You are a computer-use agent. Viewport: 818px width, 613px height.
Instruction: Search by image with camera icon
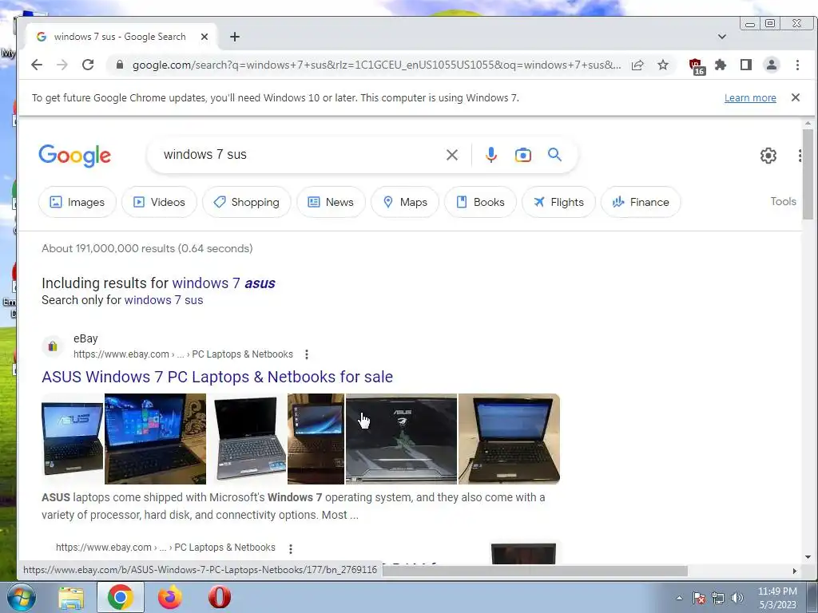(522, 155)
